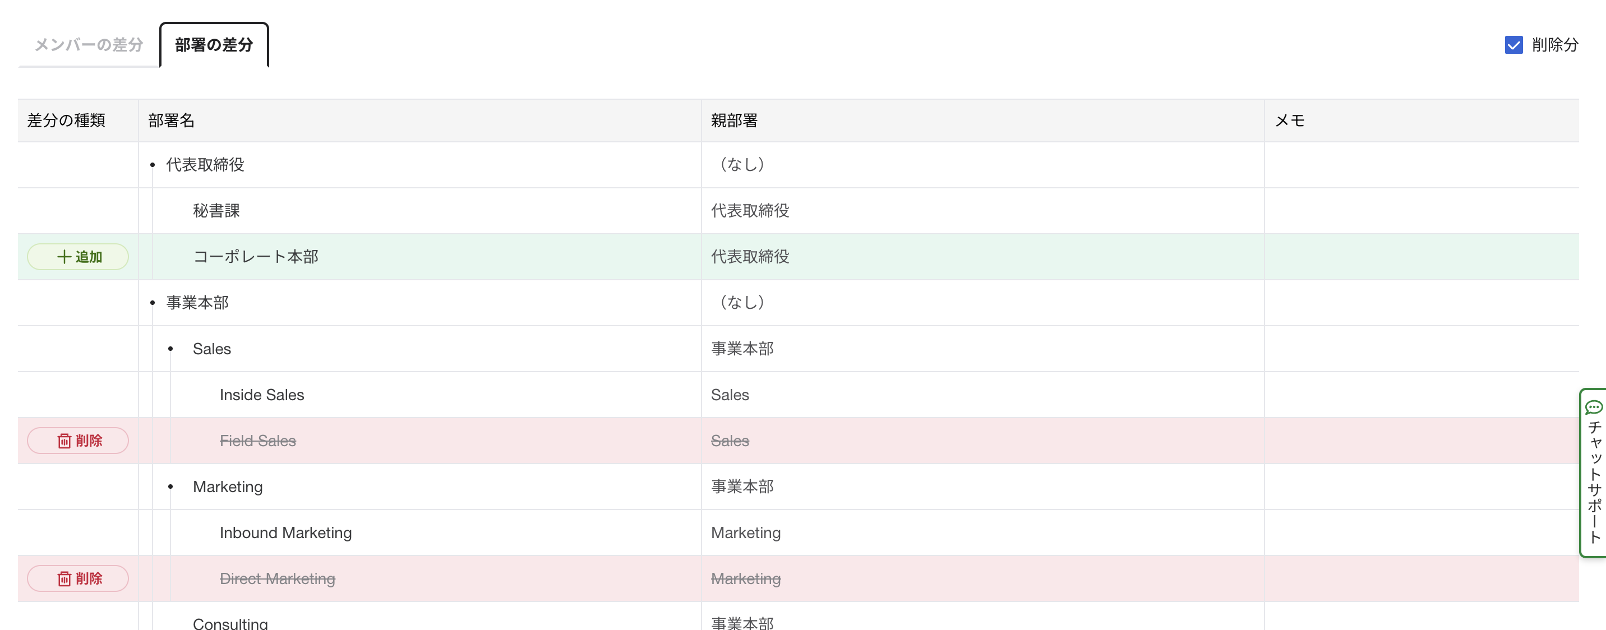The image size is (1606, 630).
Task: Select the Inbound Marketing department row
Action: (285, 533)
